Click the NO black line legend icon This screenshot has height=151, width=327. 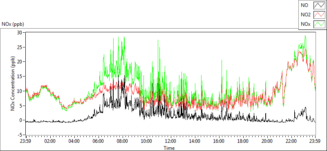320,5
